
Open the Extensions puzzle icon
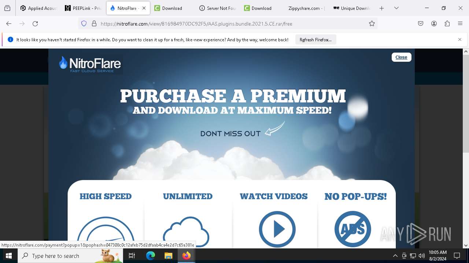(447, 23)
